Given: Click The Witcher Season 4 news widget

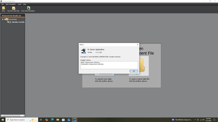Looking at the screenshot, I should point(182,120).
